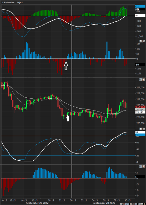Click the 150 axis label in histogram panel
146x205 pixels.
click(138, 44)
